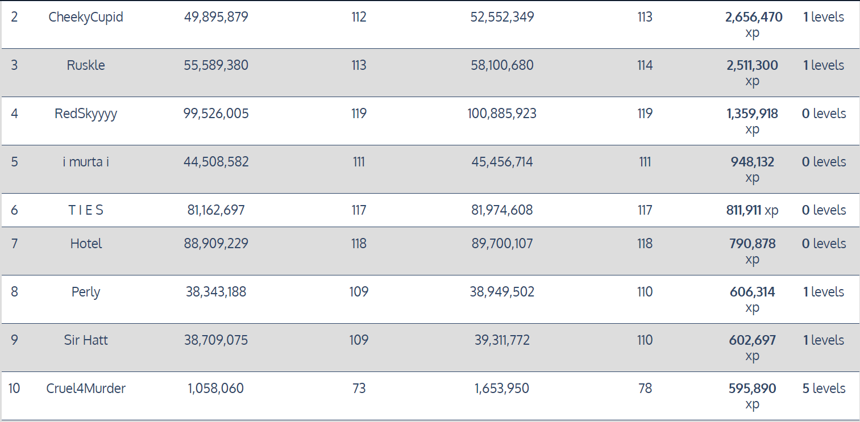
Task: Select starting XP value 1,058,060
Action: pos(216,388)
